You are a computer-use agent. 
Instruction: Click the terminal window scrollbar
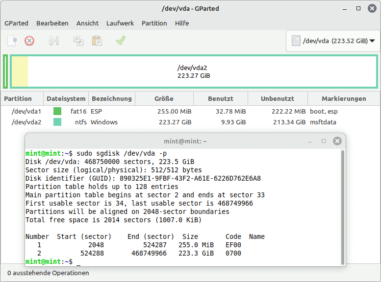tap(343, 208)
